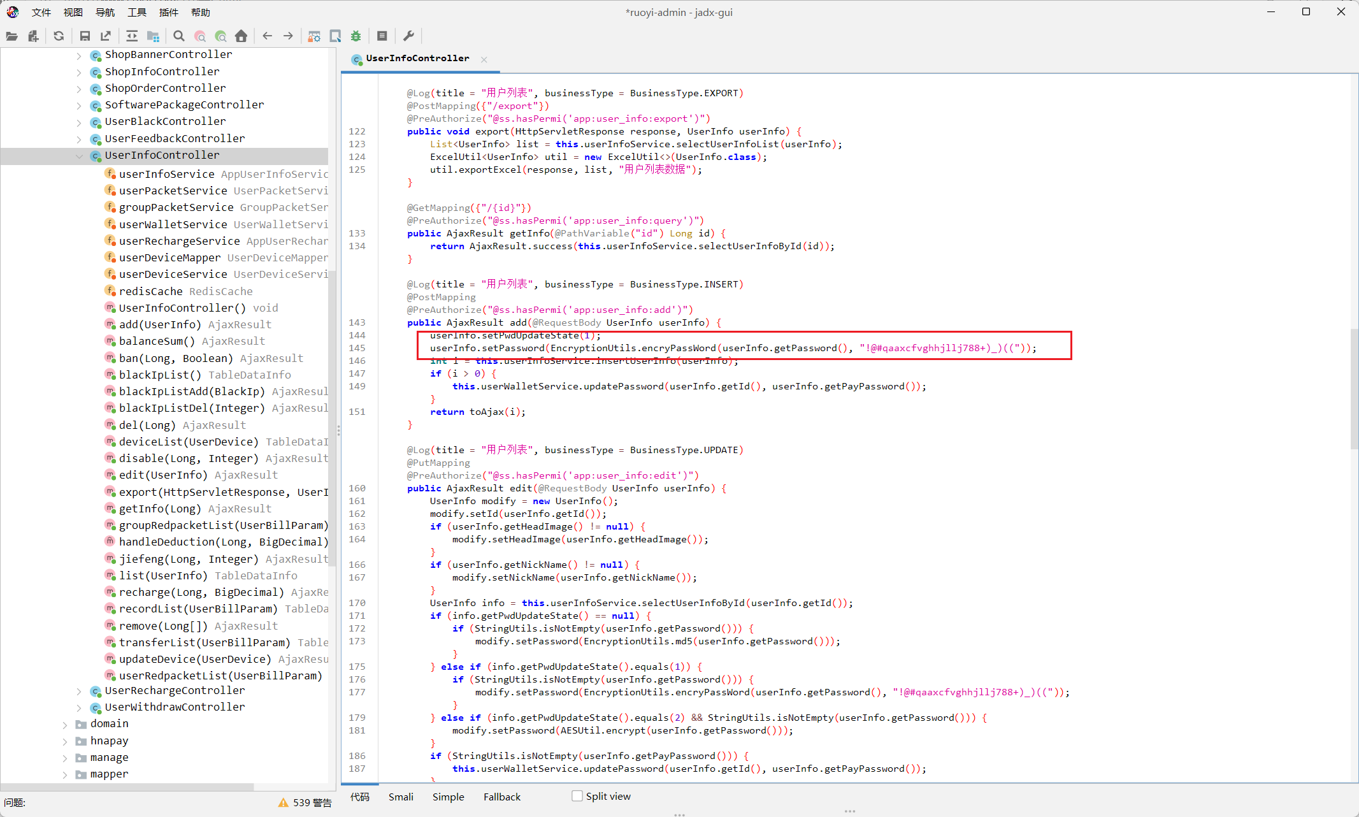Image resolution: width=1359 pixels, height=817 pixels.
Task: Click the quark engine toolbar icon
Action: click(x=335, y=36)
